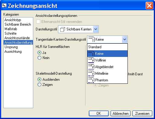Select Ansichtsdarstellung category
Image resolution: width=155 pixels, height=119 pixels.
18,42
